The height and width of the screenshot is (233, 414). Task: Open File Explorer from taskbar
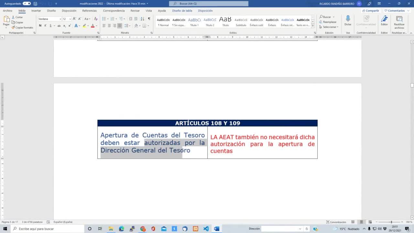point(111,229)
